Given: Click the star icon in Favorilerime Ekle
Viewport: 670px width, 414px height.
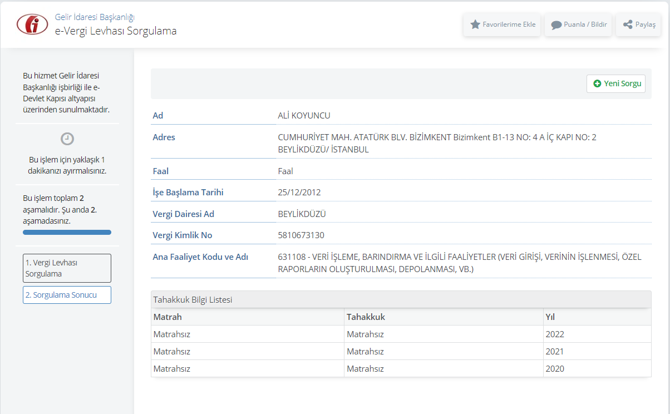Looking at the screenshot, I should (x=475, y=24).
